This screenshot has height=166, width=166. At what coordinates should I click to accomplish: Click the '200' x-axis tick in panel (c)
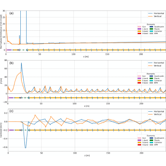coord(142,153)
